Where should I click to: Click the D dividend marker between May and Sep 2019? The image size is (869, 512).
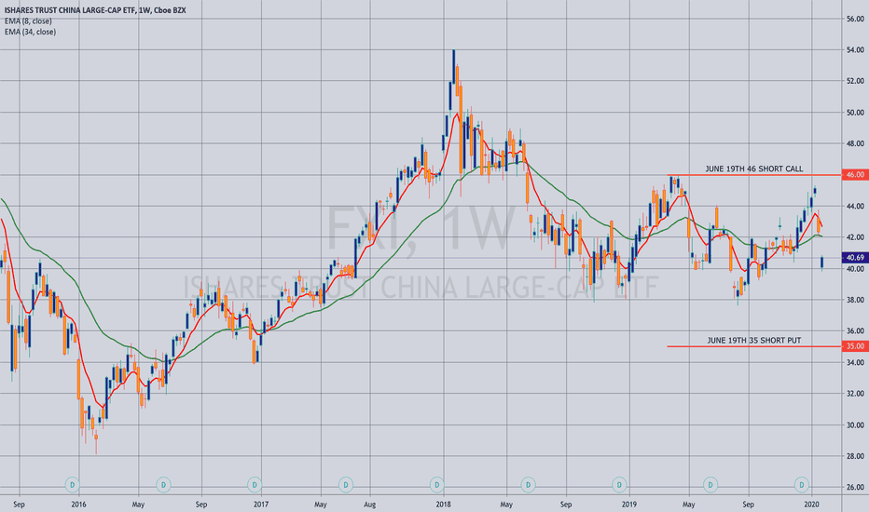click(x=710, y=485)
